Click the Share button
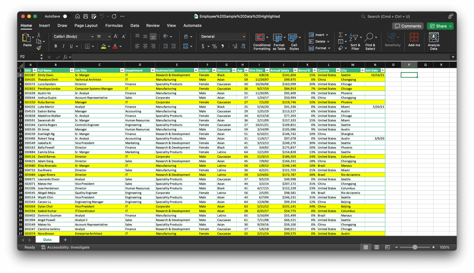 tap(440, 26)
